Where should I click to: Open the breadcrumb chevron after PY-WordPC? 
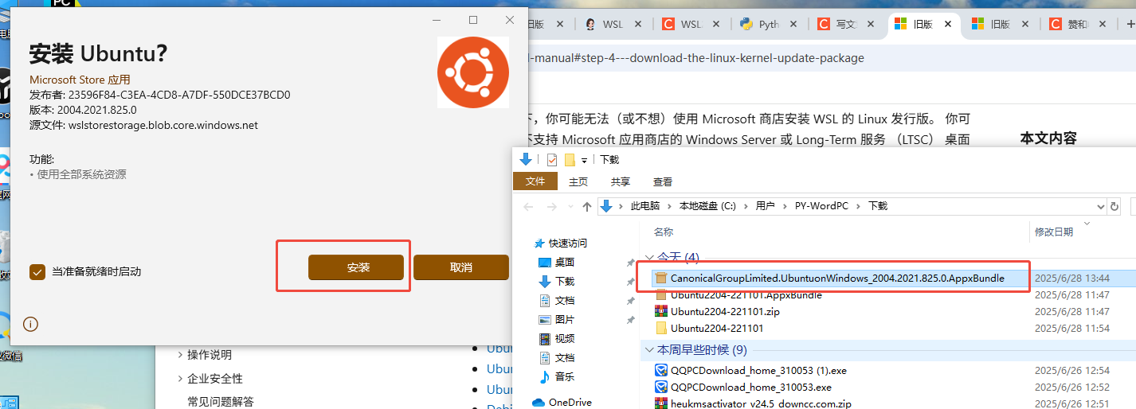point(858,206)
